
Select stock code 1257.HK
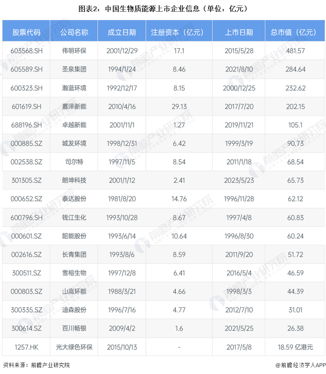coord(27,346)
